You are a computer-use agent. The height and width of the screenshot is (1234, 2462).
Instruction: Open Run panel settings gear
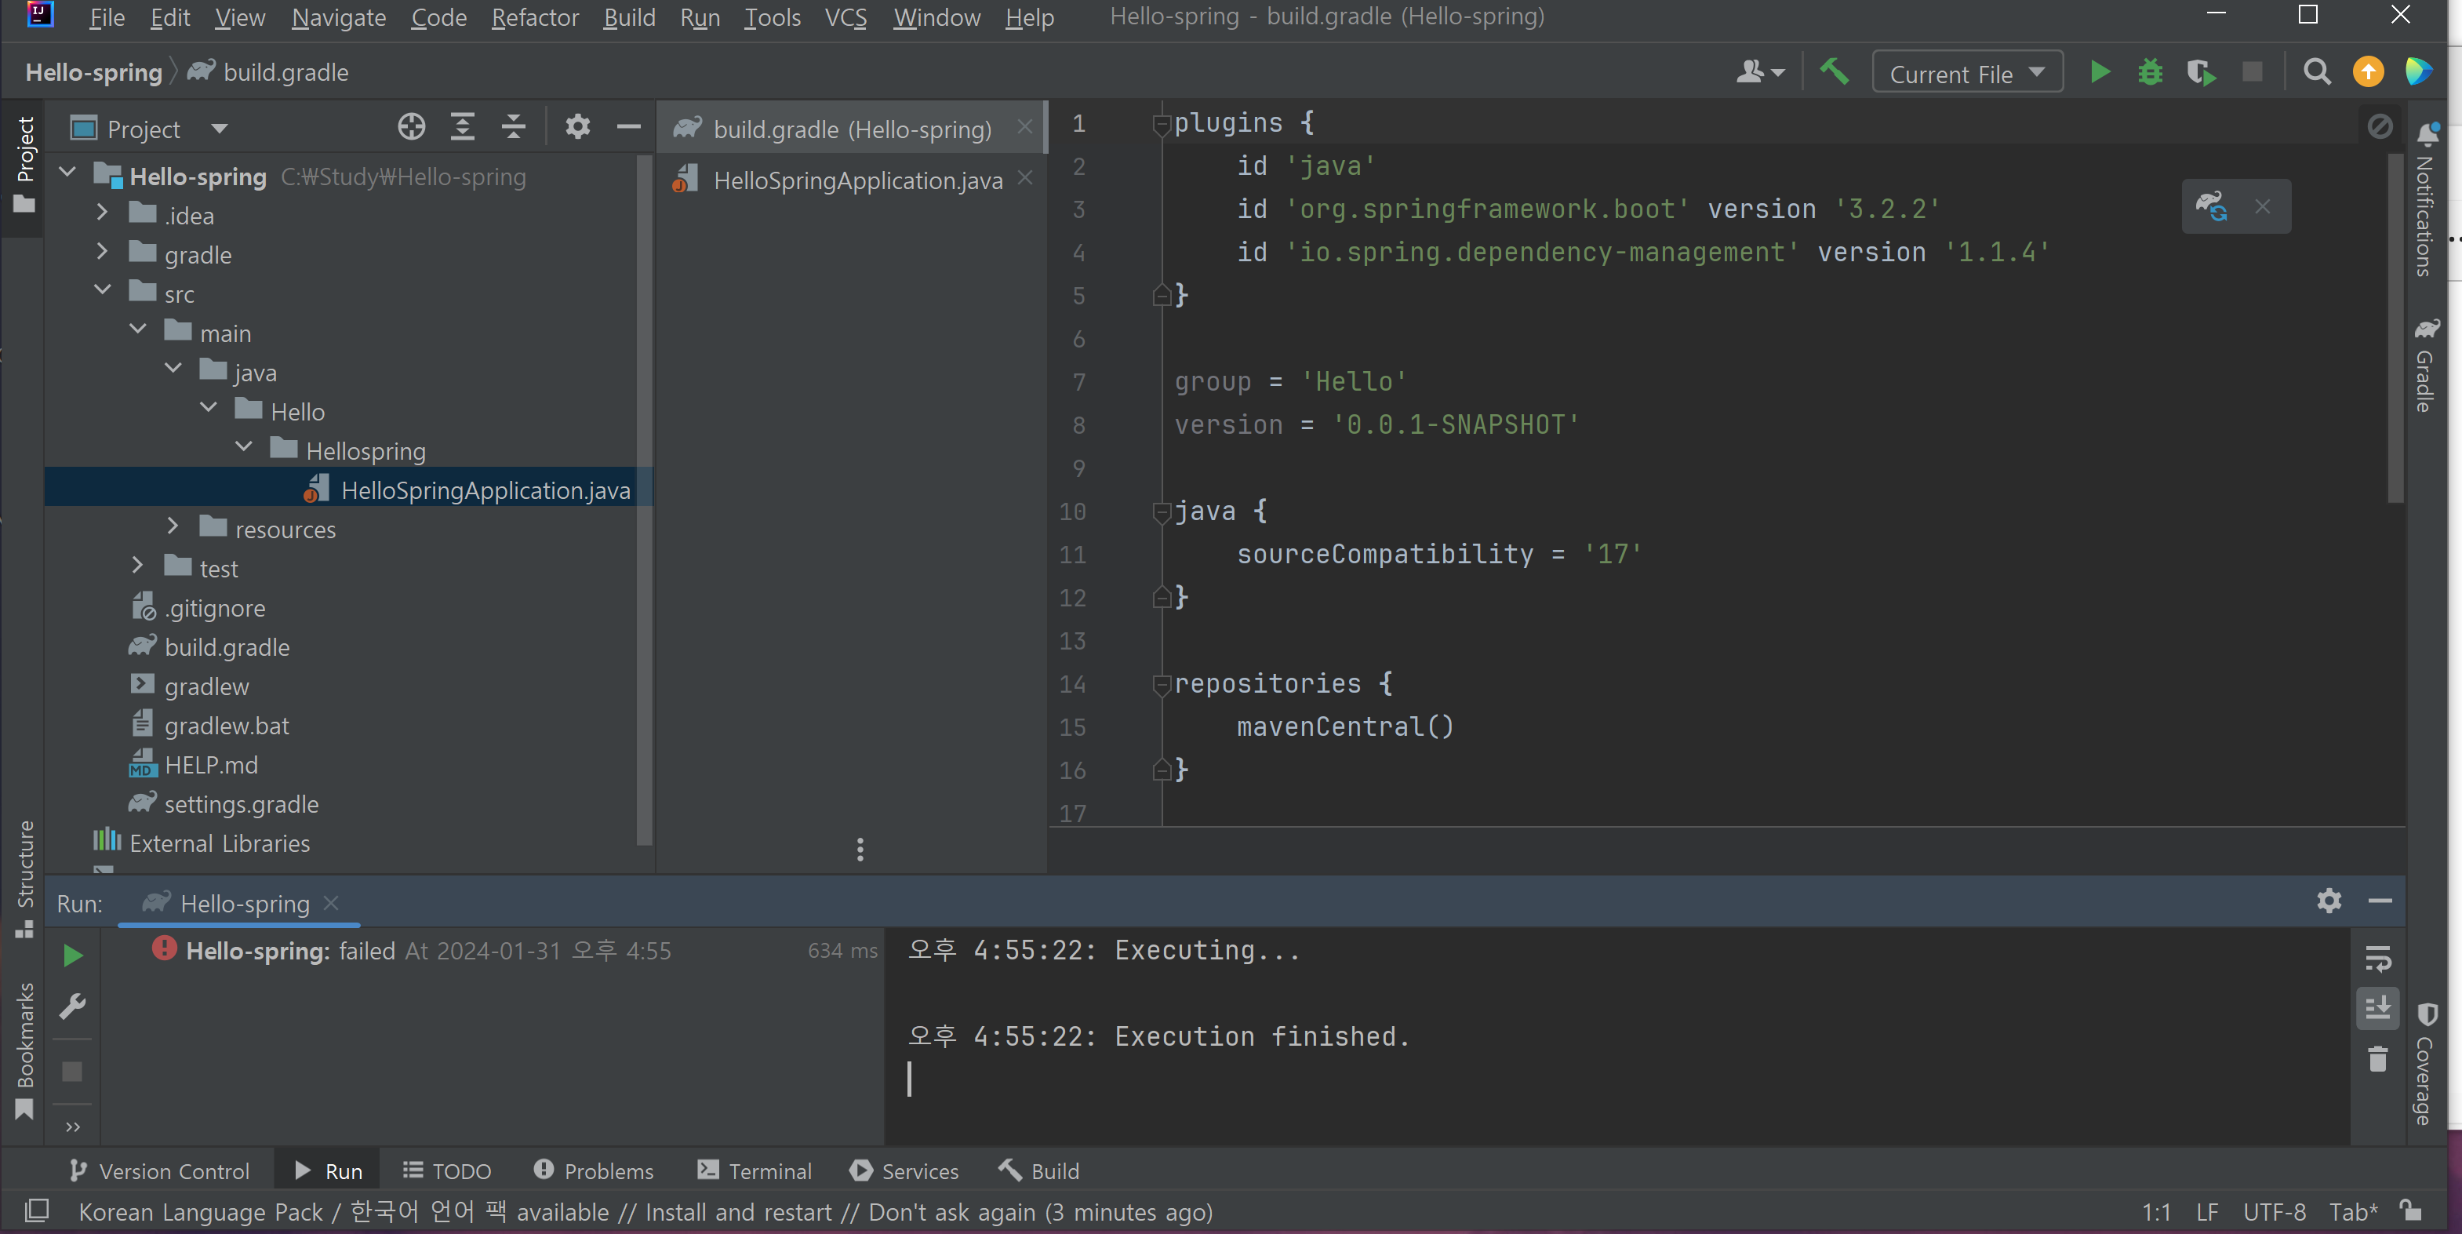(2329, 901)
